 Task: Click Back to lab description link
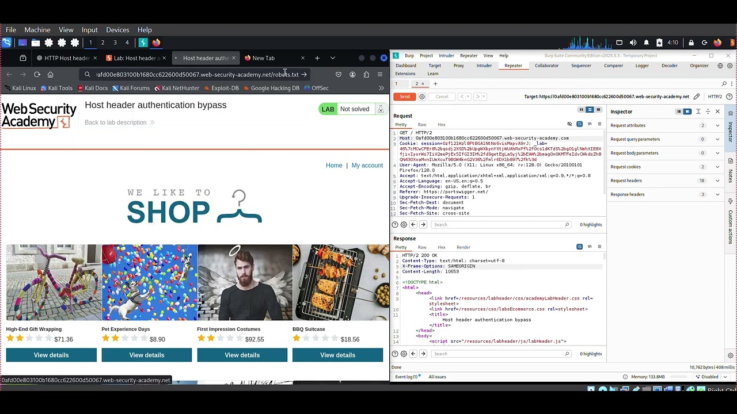pyautogui.click(x=120, y=122)
